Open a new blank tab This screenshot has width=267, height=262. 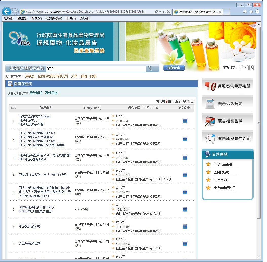point(226,12)
